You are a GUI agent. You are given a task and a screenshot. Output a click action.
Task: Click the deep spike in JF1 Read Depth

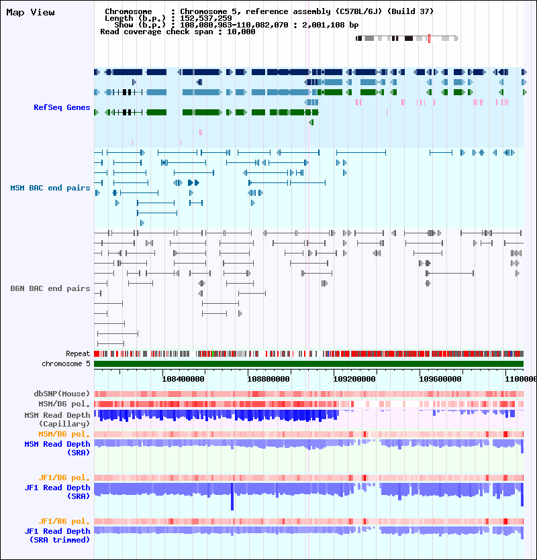point(232,496)
